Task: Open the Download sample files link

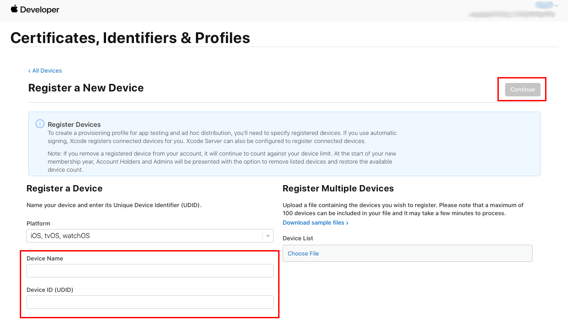Action: [x=314, y=222]
